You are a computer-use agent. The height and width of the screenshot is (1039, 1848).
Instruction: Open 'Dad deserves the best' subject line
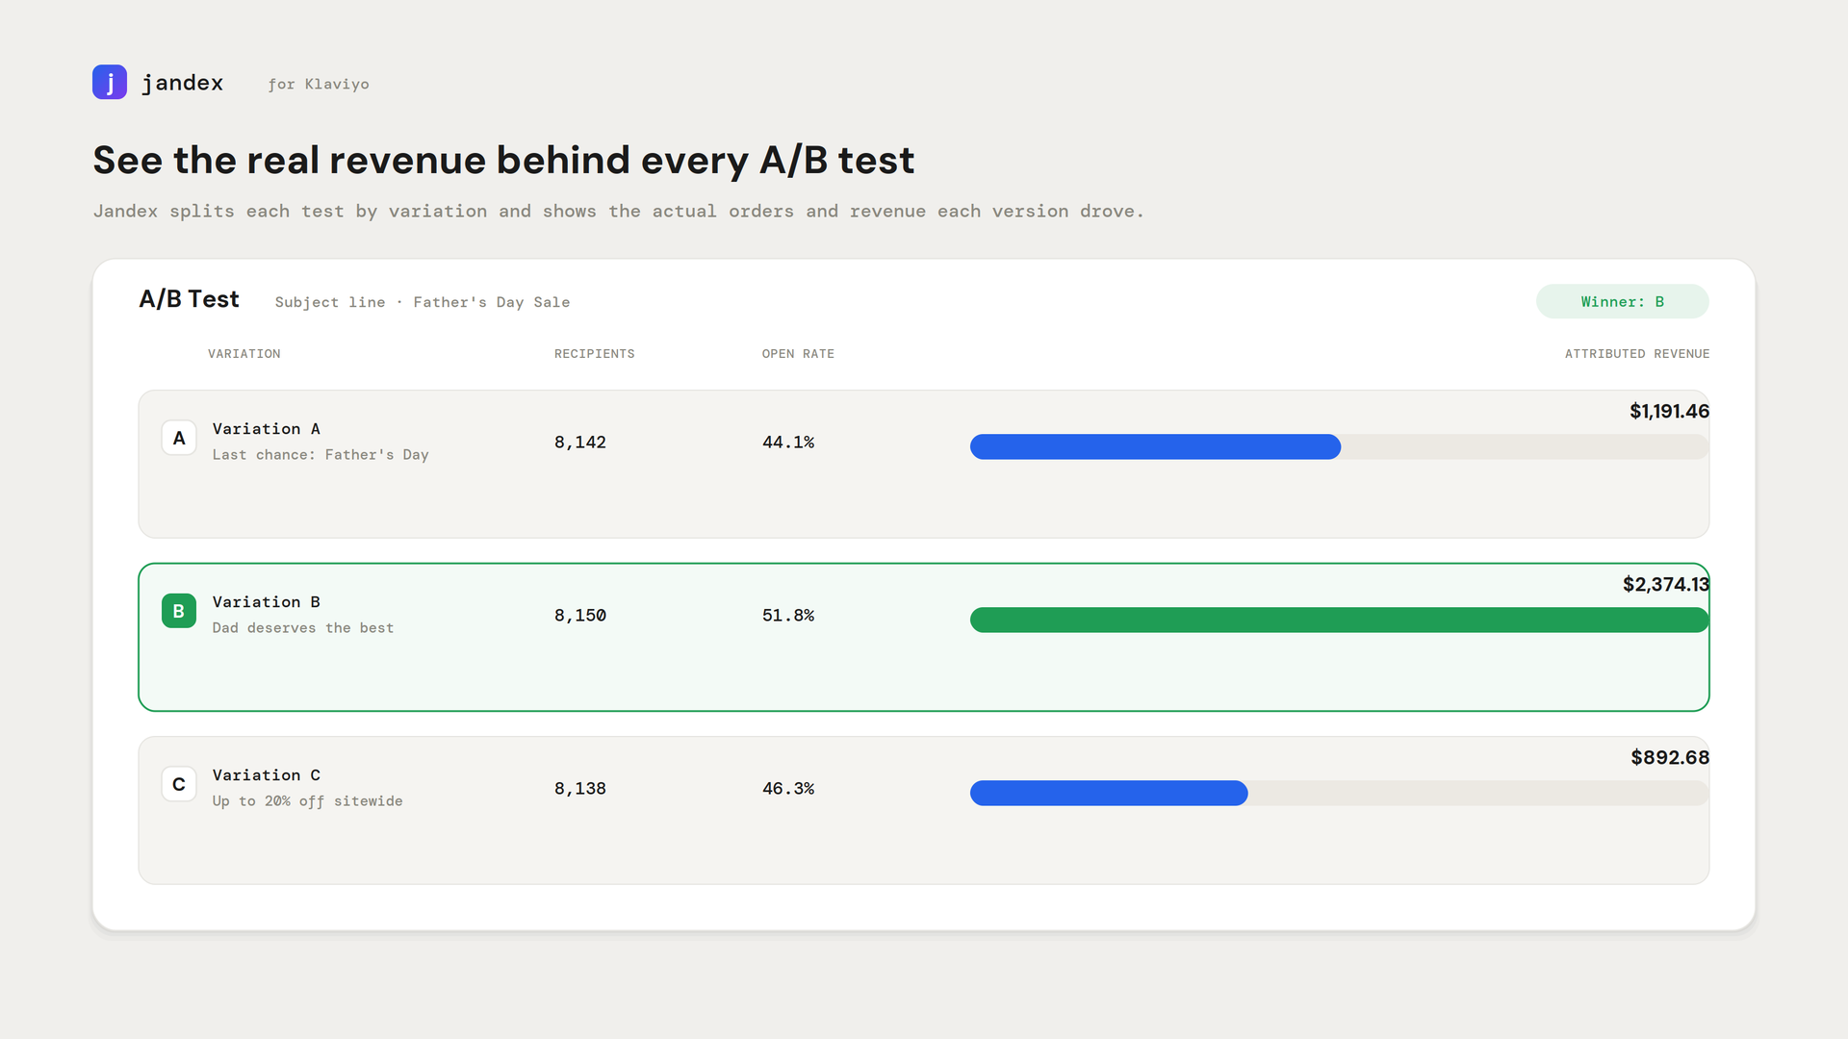point(303,628)
